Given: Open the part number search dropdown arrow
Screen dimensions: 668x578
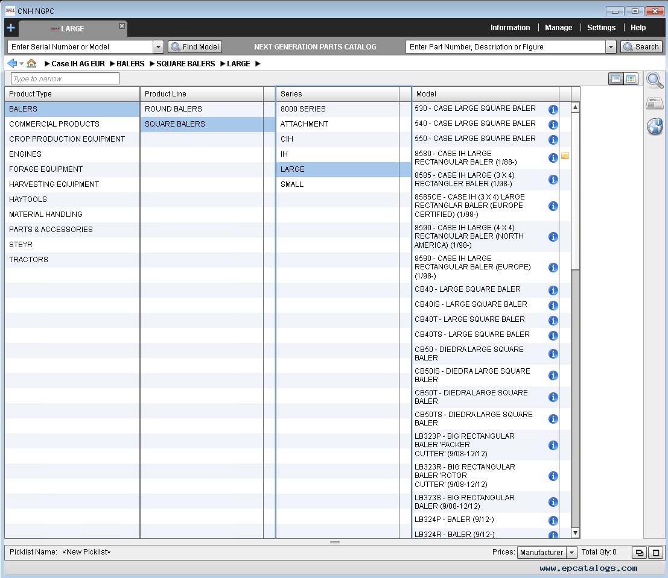Looking at the screenshot, I should pyautogui.click(x=611, y=47).
